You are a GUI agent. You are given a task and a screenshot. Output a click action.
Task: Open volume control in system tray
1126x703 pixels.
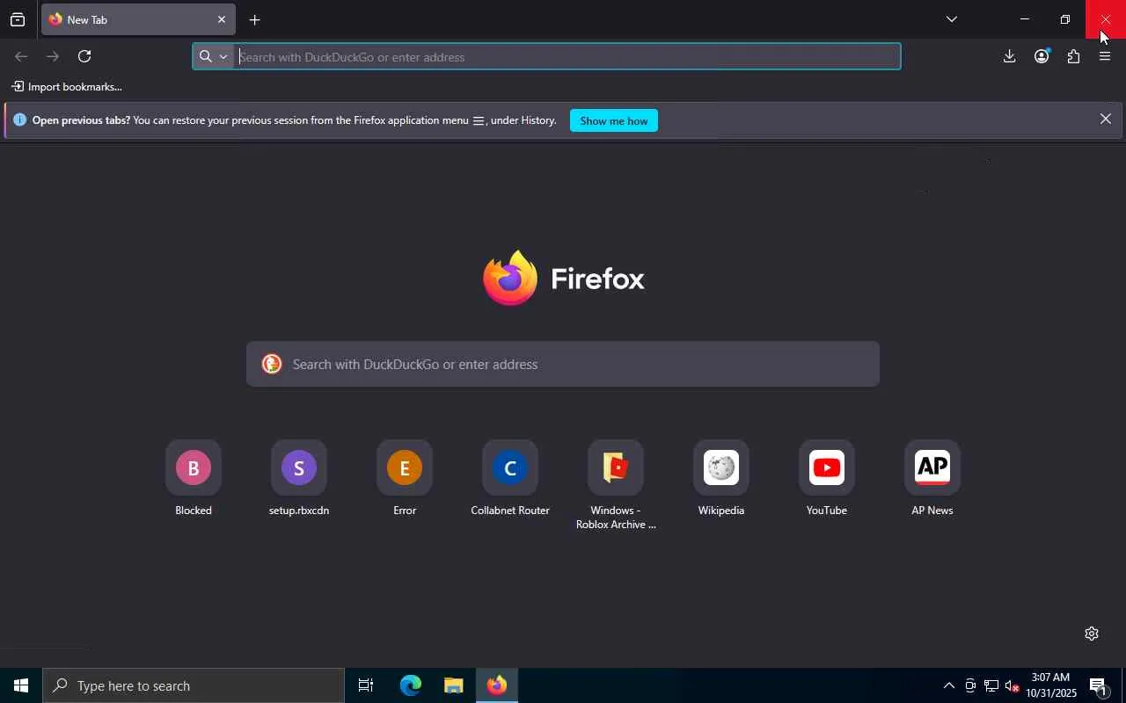[1012, 685]
